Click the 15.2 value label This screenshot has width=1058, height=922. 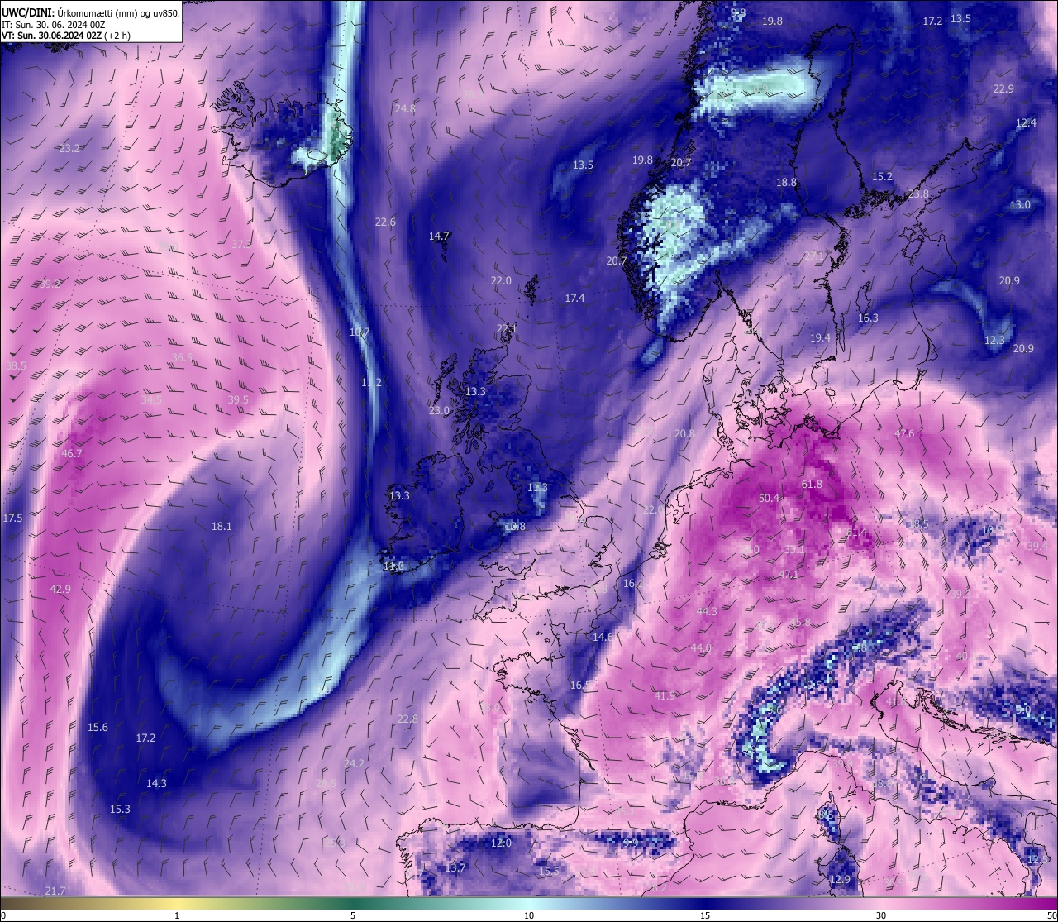882,176
